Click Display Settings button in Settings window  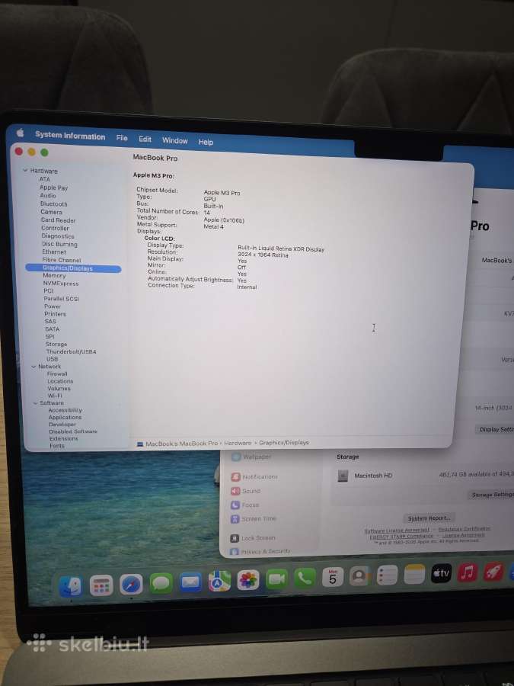495,429
